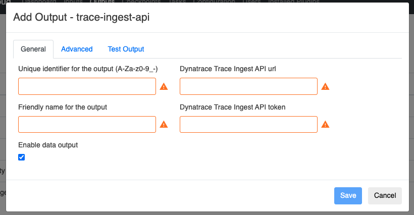Click warning icon beside Friendly name field
414x215 pixels.
pos(164,125)
